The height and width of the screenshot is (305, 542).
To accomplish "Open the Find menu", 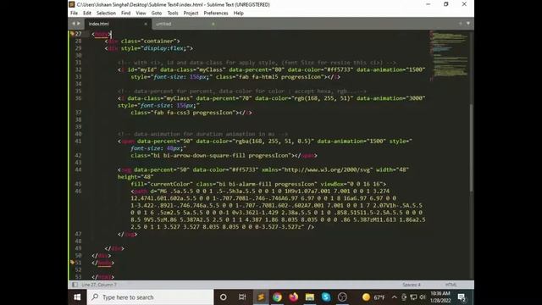I will tap(126, 14).
